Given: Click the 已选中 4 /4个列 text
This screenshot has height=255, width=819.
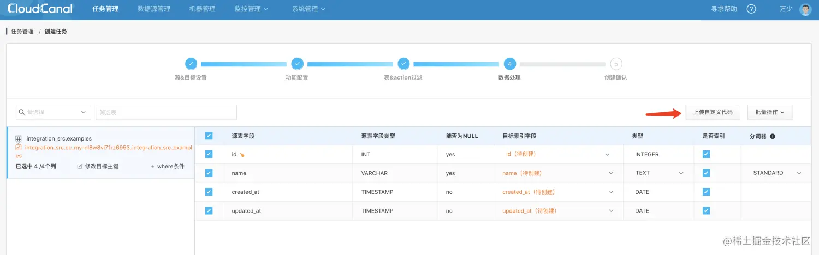Looking at the screenshot, I should (35, 166).
